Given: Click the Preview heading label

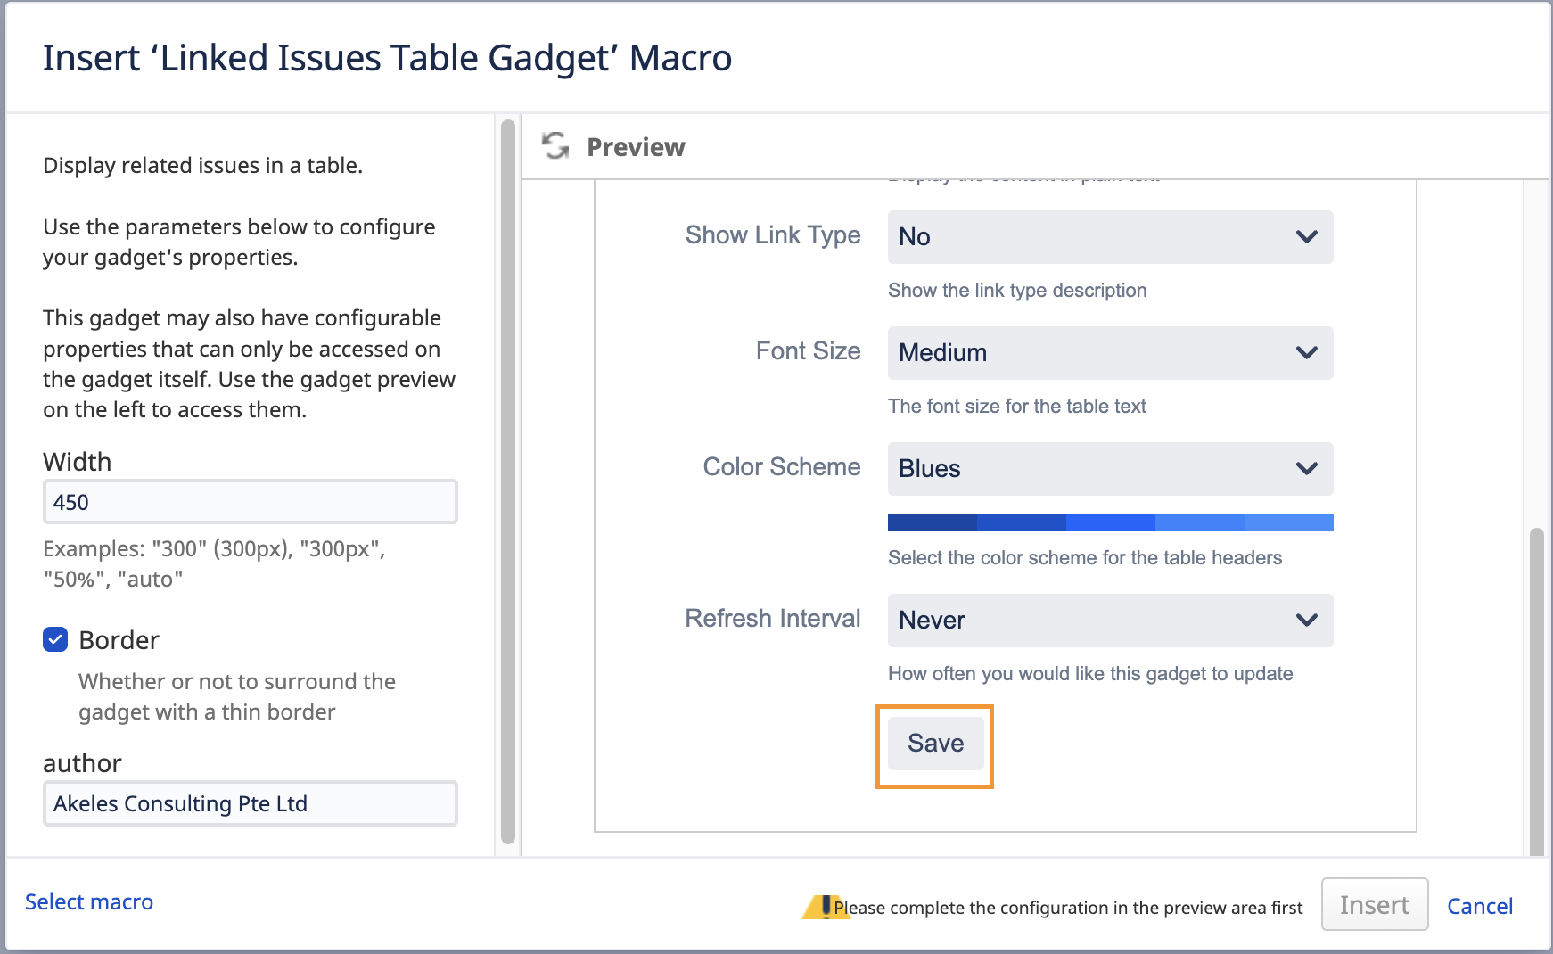Looking at the screenshot, I should [x=636, y=147].
